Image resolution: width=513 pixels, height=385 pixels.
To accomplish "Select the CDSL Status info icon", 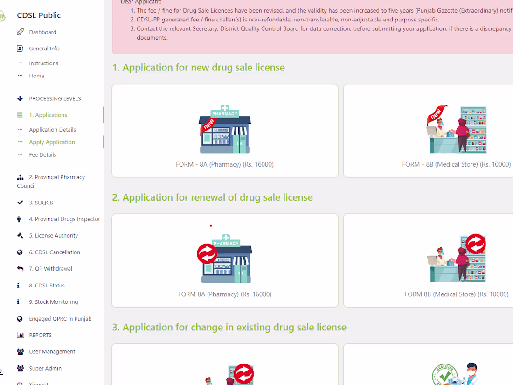I will (x=20, y=285).
